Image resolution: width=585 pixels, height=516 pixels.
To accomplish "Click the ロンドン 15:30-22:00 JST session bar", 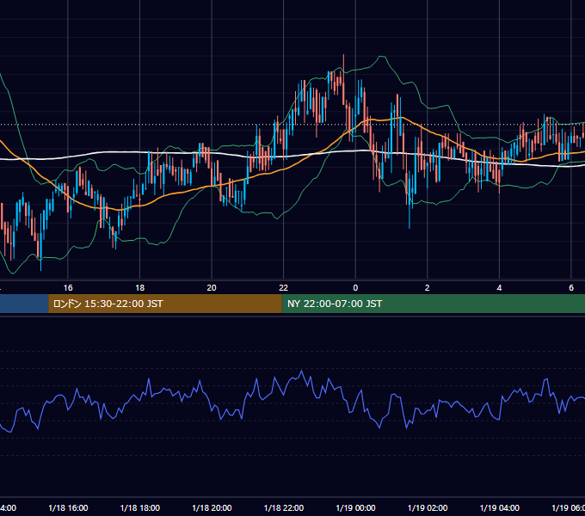I will pyautogui.click(x=165, y=304).
